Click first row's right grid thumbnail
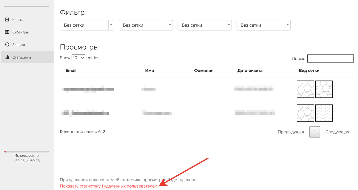 pos(324,89)
